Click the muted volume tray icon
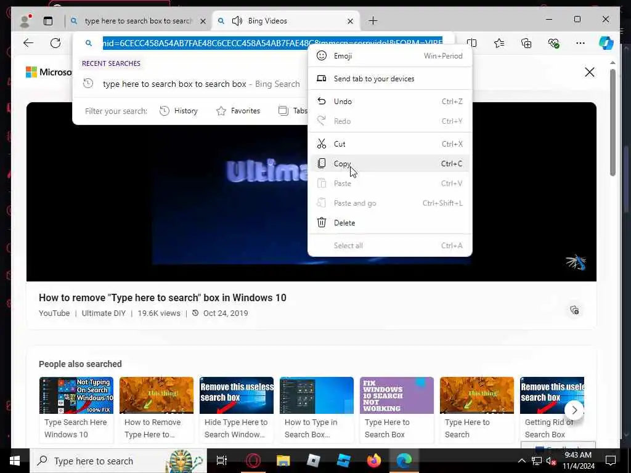The height and width of the screenshot is (473, 631). (550, 461)
